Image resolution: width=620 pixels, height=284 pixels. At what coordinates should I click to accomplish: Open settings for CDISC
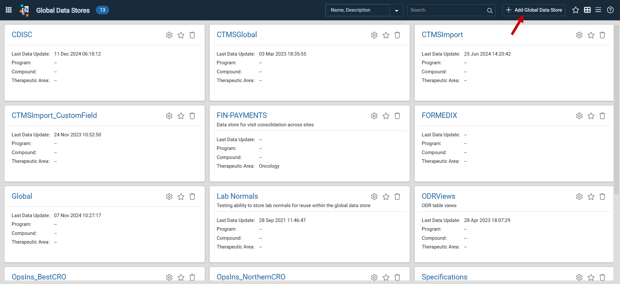click(169, 35)
